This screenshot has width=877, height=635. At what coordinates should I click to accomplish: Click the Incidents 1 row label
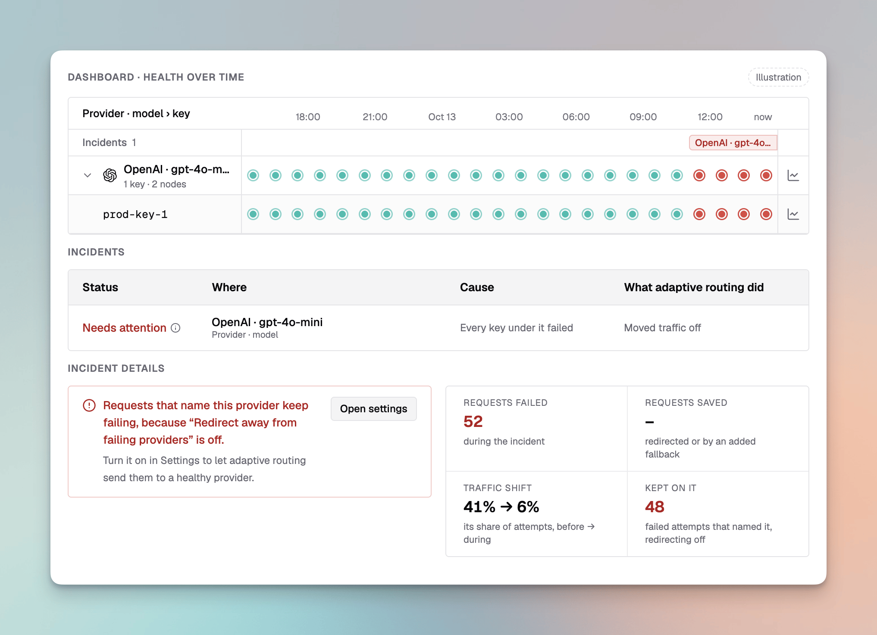click(109, 143)
